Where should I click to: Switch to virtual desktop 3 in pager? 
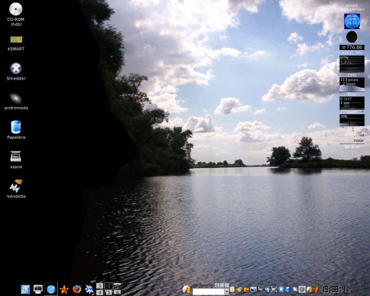[117, 286]
